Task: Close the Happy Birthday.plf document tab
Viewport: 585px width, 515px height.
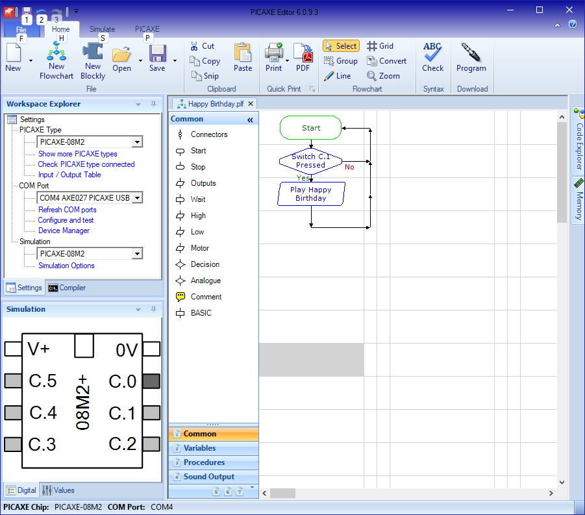Action: coord(251,104)
